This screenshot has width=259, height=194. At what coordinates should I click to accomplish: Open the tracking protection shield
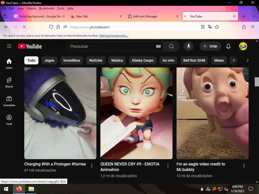click(51, 27)
